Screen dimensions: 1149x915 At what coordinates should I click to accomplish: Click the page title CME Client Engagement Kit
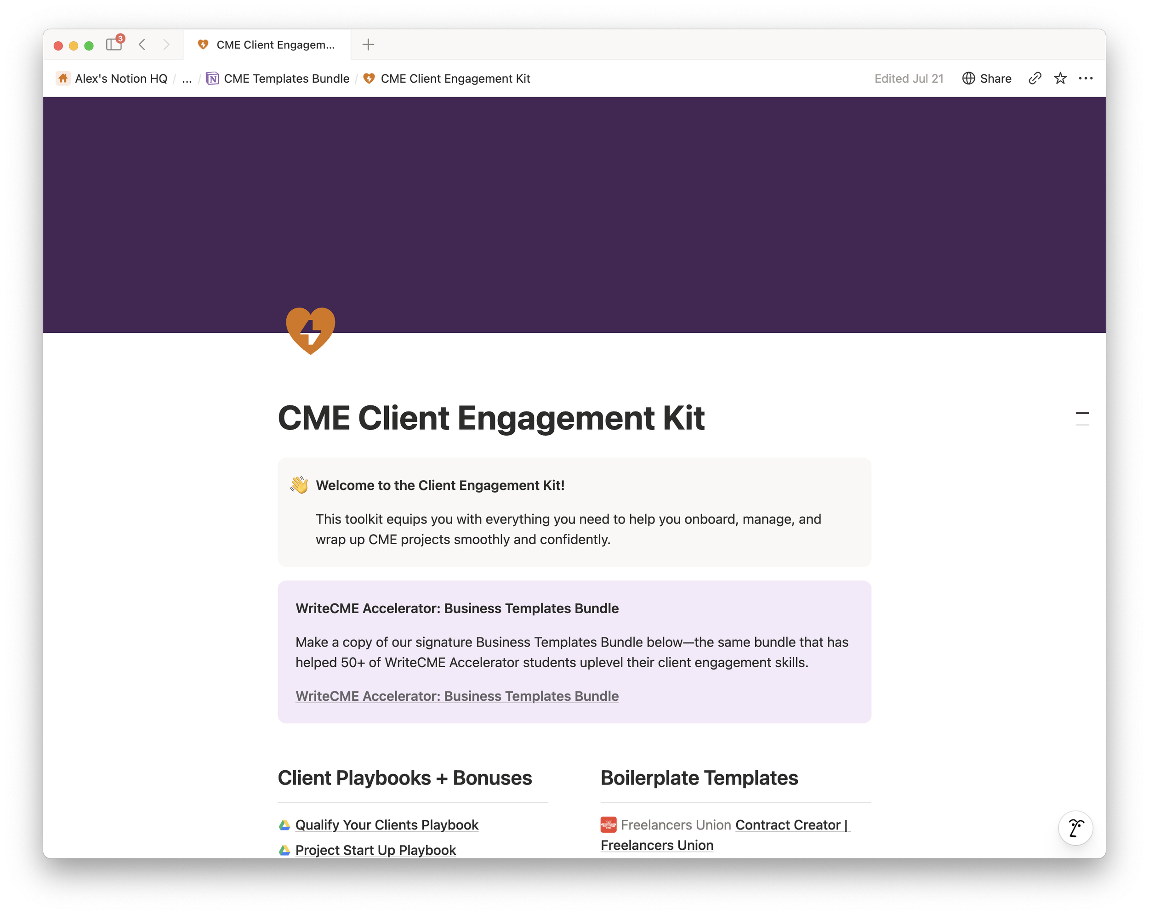(x=491, y=418)
